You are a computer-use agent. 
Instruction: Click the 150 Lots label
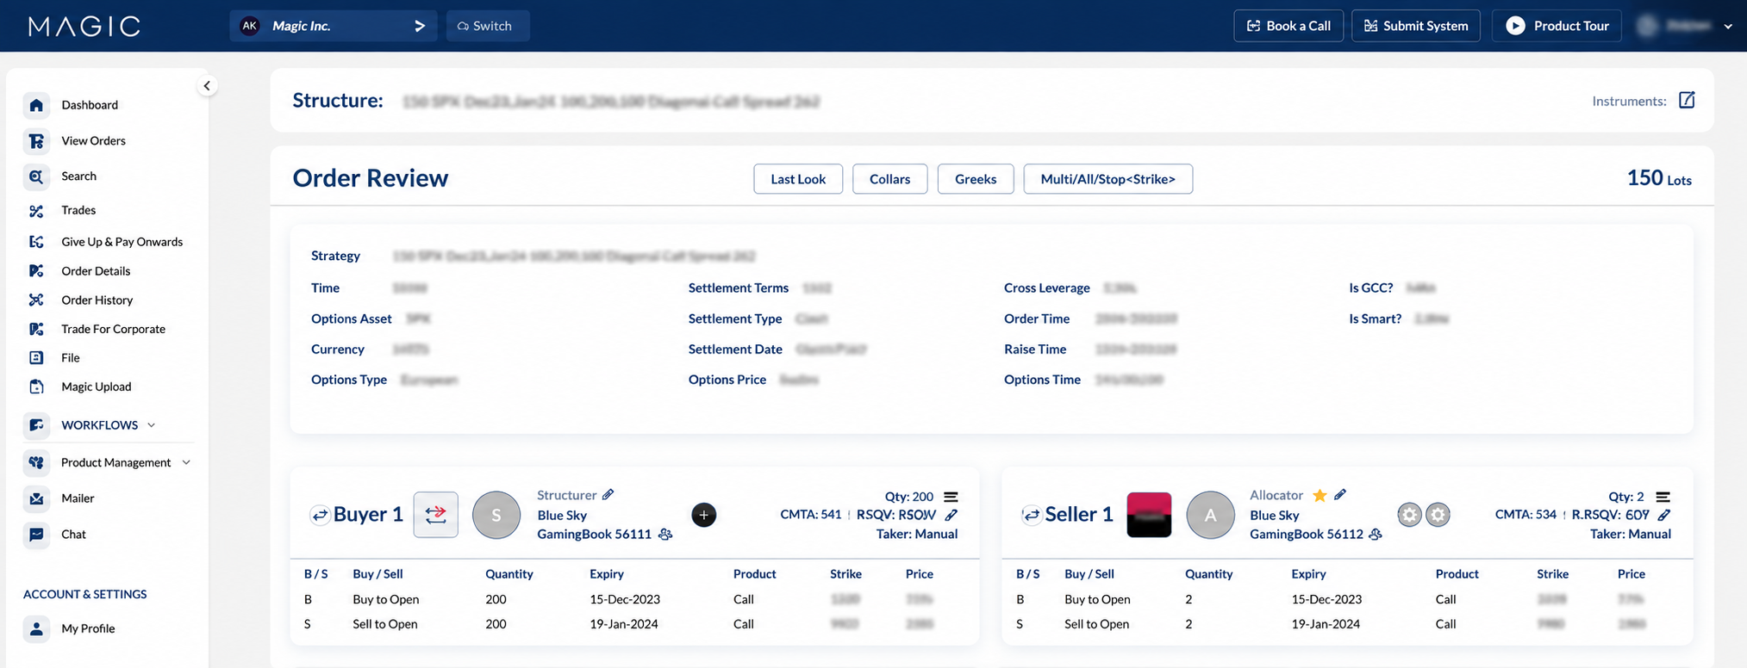pos(1659,178)
